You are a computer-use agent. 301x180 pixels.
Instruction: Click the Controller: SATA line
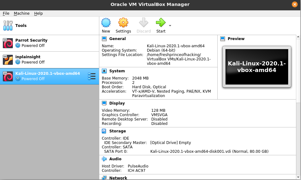coord(117,147)
